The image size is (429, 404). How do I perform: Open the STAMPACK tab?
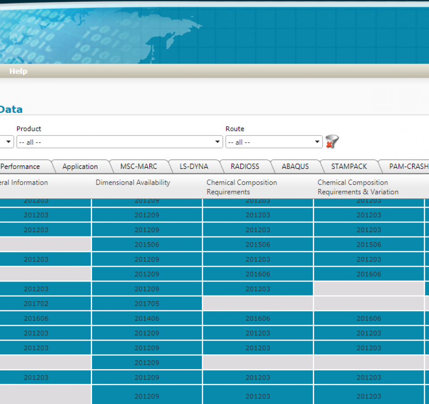pos(349,167)
